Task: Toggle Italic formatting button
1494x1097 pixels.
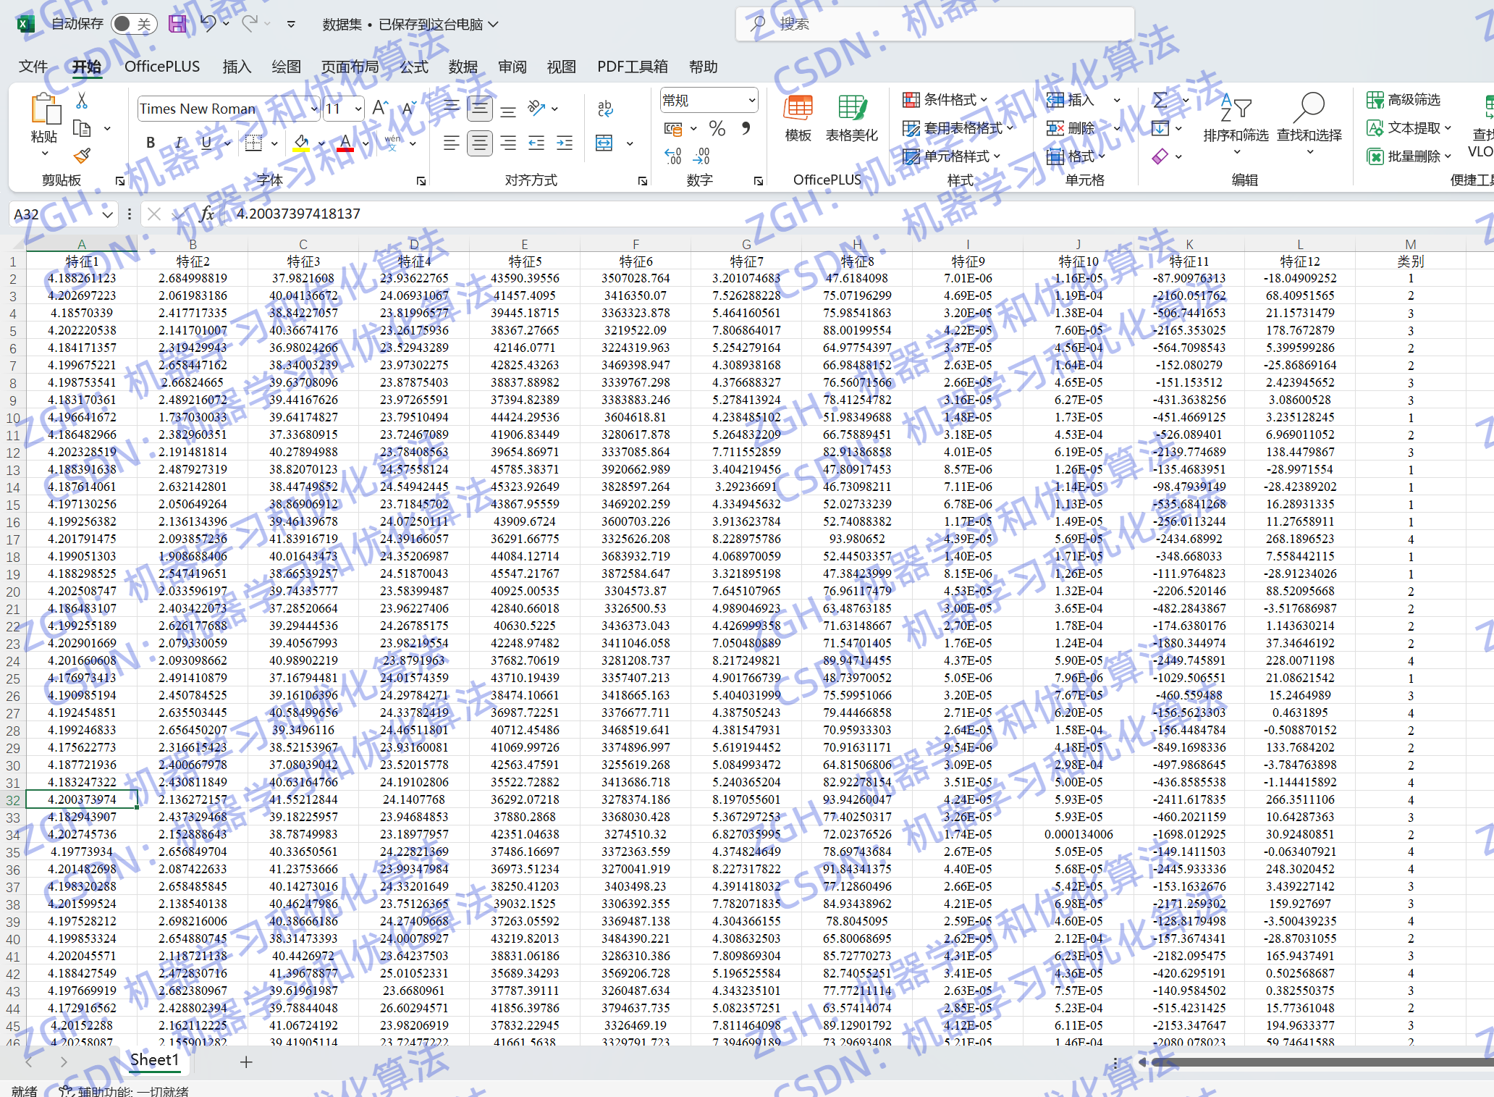Action: pyautogui.click(x=178, y=143)
